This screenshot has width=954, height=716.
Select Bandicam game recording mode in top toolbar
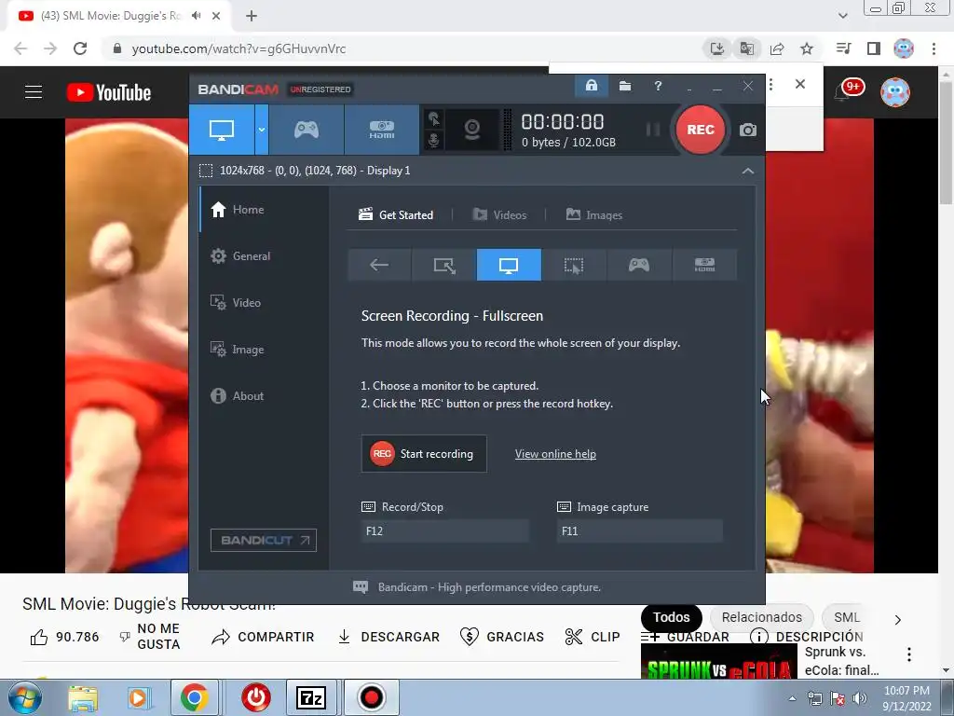click(306, 130)
